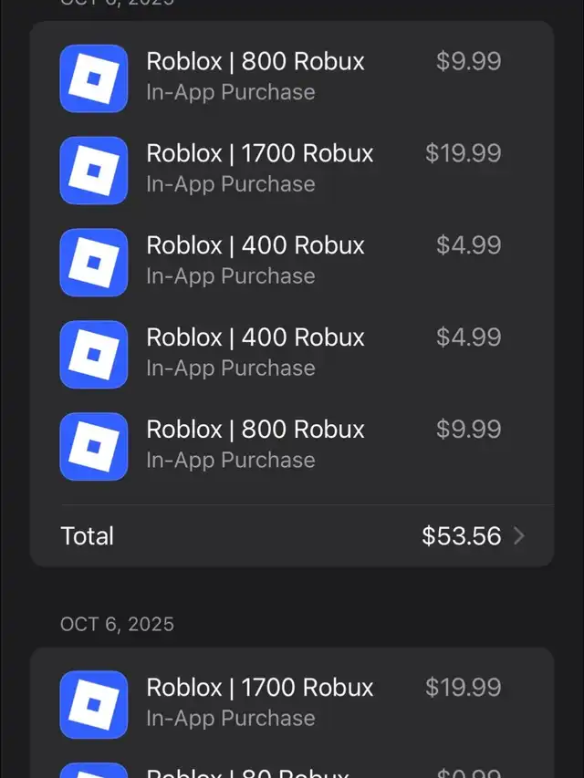Tap Roblox icon of 1700 Robux in upper group
This screenshot has width=584, height=778.
(x=93, y=171)
